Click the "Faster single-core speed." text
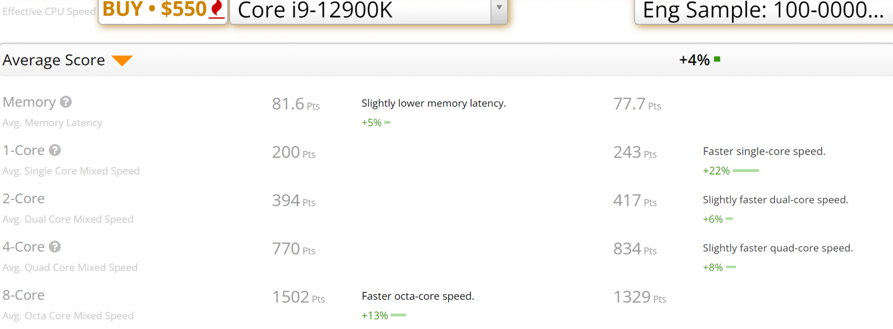The image size is (893, 329). 764,152
